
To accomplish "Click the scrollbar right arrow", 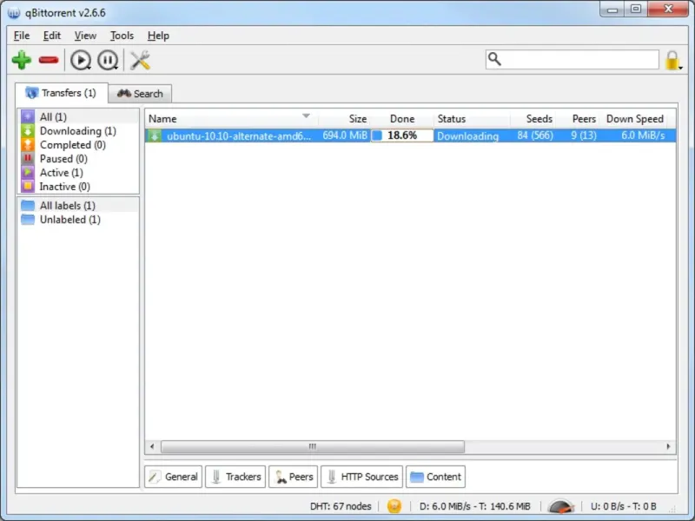I will pyautogui.click(x=668, y=446).
